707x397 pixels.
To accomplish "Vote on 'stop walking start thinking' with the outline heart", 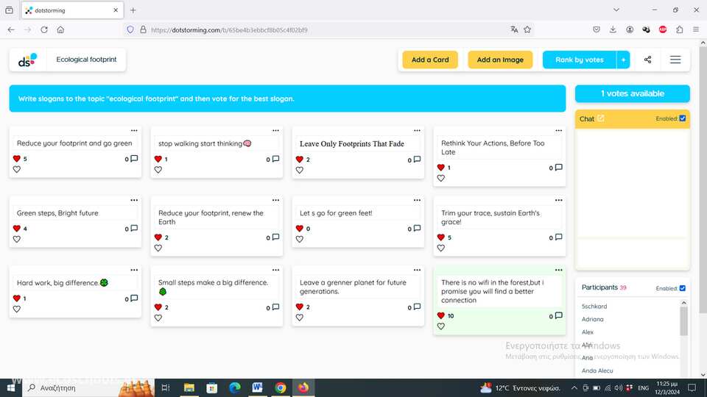I will point(158,170).
